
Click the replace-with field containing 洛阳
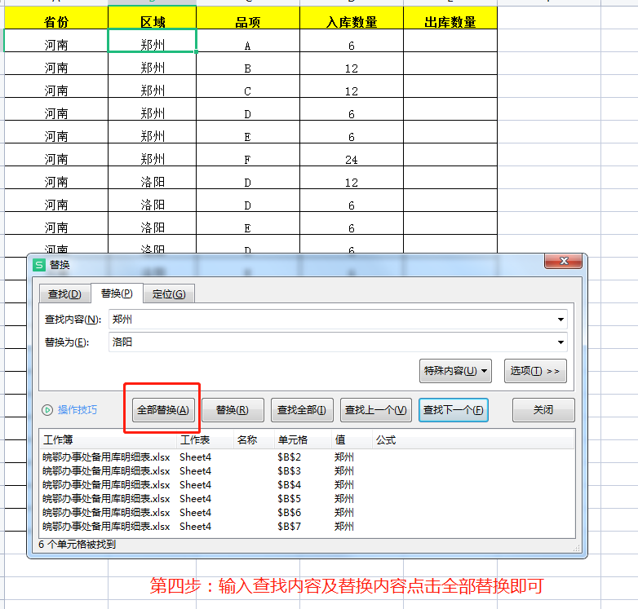pos(338,342)
